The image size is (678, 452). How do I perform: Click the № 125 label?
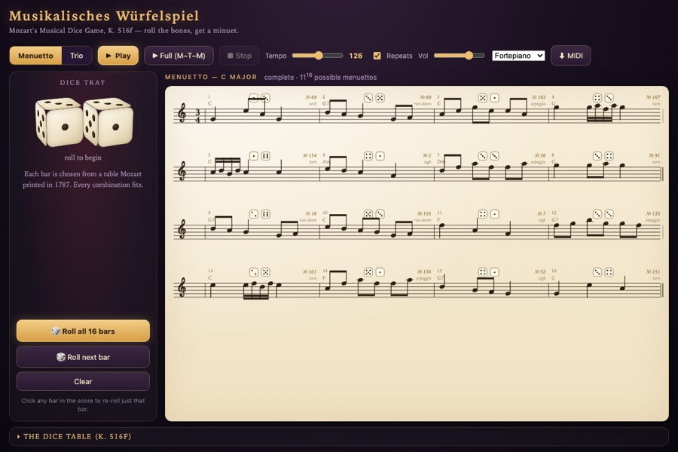[x=653, y=213]
